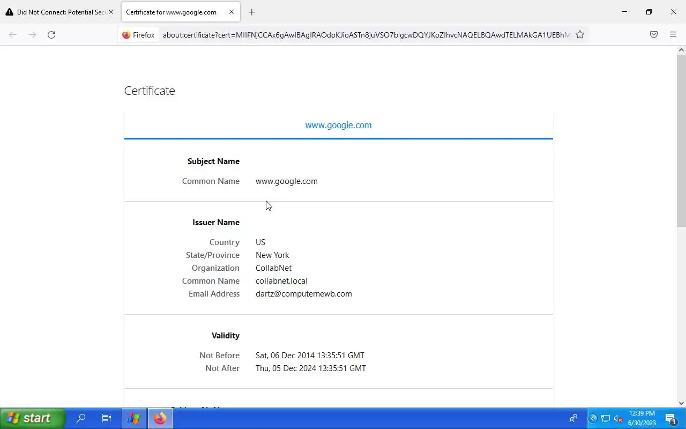Save page to Pocket
Viewport: 686px width, 429px height.
(x=654, y=34)
